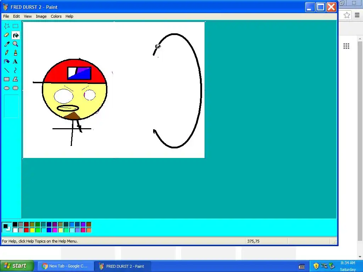Click the current foreground/background color indicator box
This screenshot has width=363, height=272.
click(6, 227)
